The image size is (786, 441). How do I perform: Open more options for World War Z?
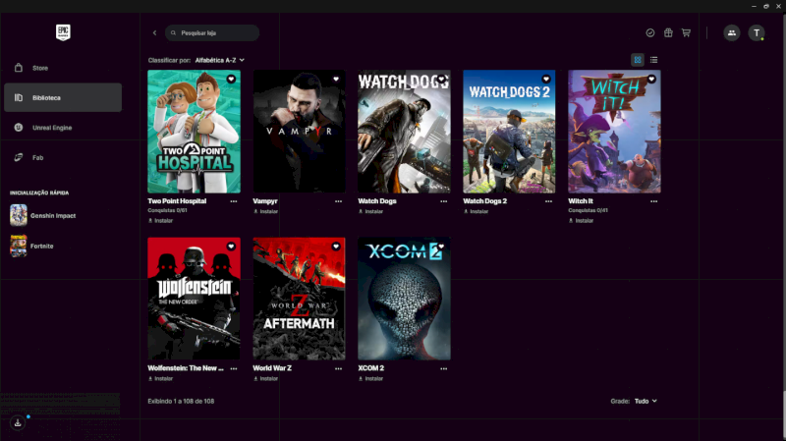pyautogui.click(x=338, y=369)
